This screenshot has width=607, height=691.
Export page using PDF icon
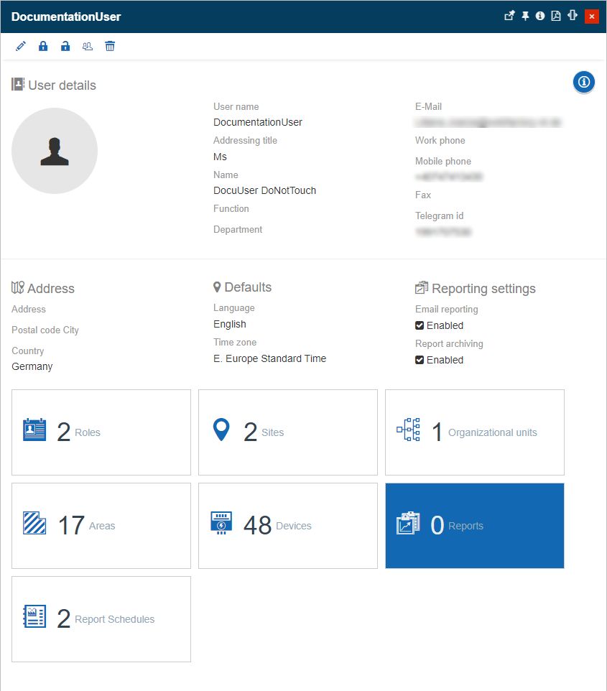pyautogui.click(x=556, y=16)
